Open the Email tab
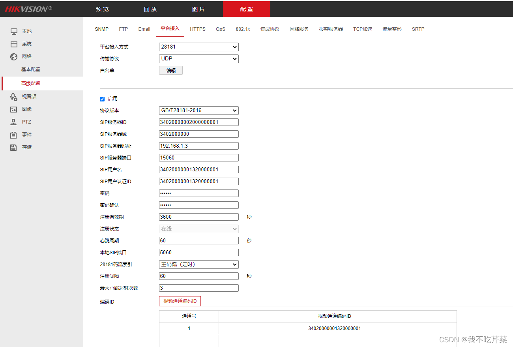 click(x=144, y=29)
